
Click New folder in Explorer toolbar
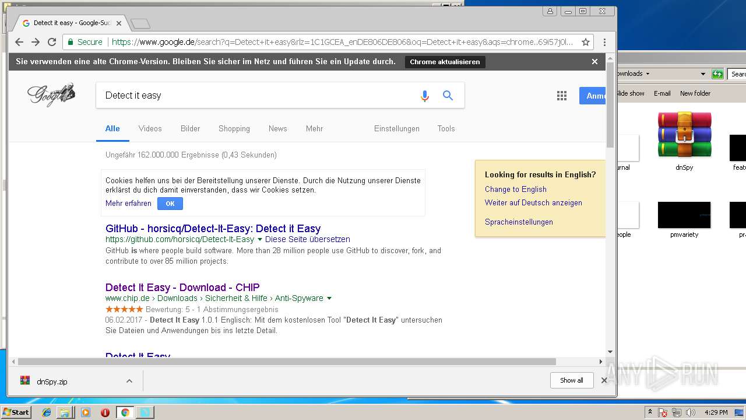(x=695, y=93)
